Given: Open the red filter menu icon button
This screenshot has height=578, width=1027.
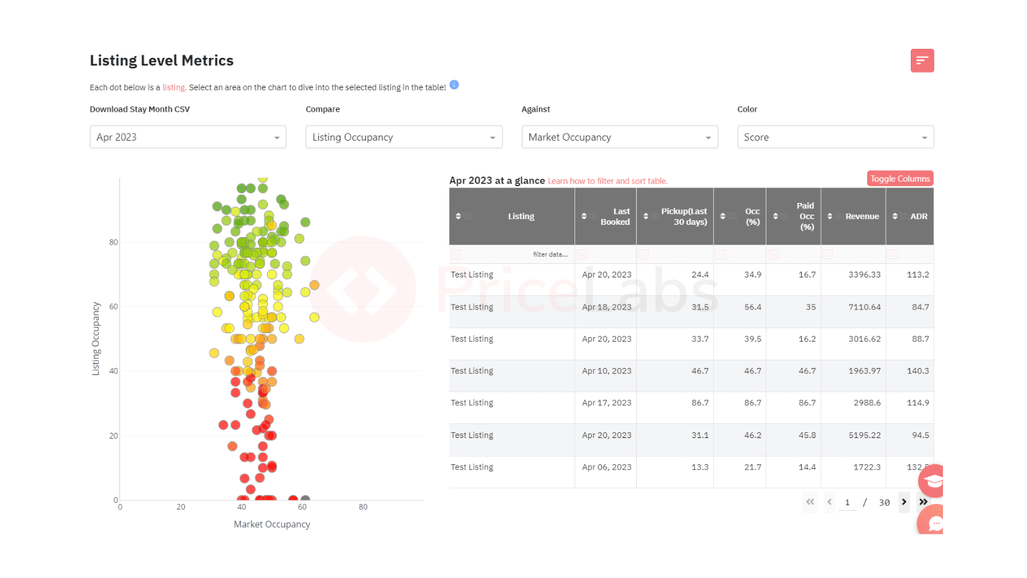Looking at the screenshot, I should 922,60.
